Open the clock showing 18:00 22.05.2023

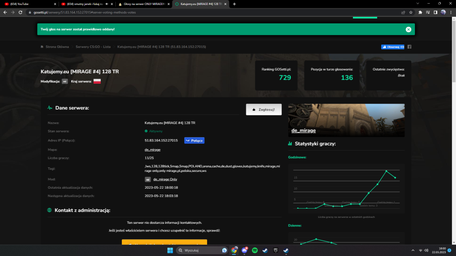pyautogui.click(x=439, y=250)
